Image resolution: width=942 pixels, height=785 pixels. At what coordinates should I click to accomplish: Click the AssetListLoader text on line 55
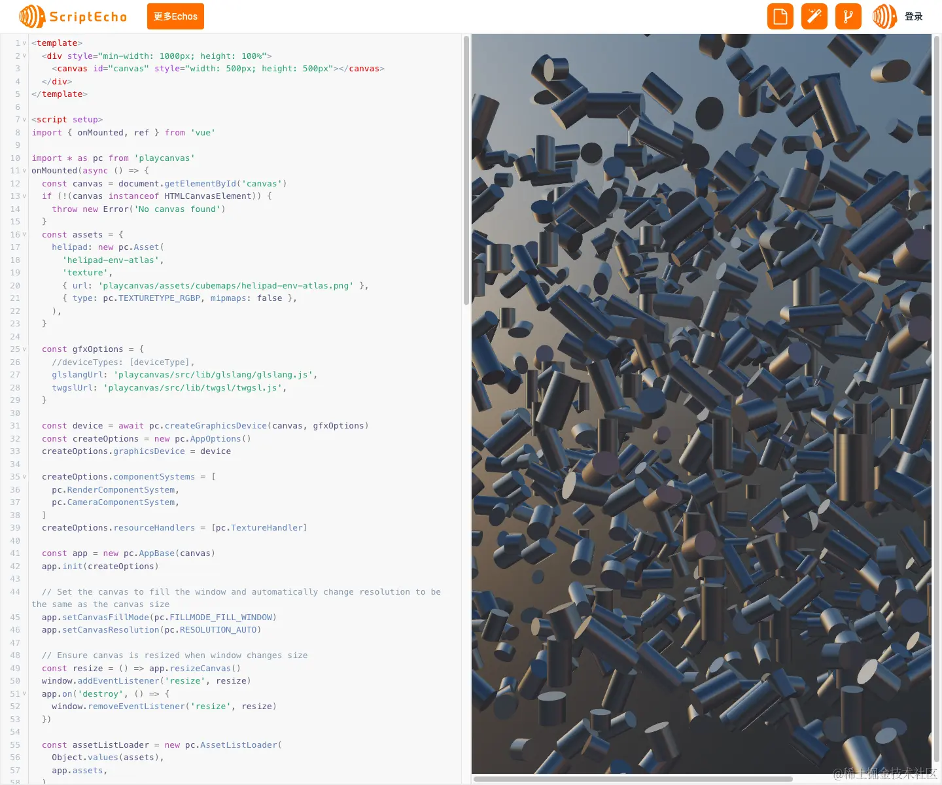point(239,745)
